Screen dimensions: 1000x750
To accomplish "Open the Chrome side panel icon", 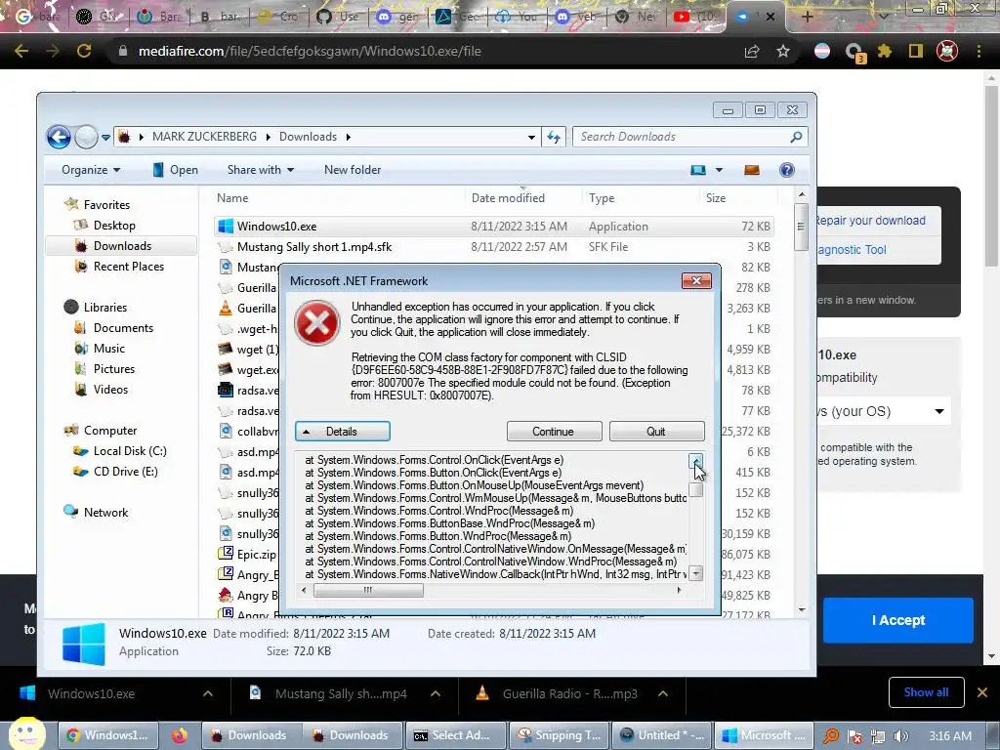I will (x=916, y=51).
